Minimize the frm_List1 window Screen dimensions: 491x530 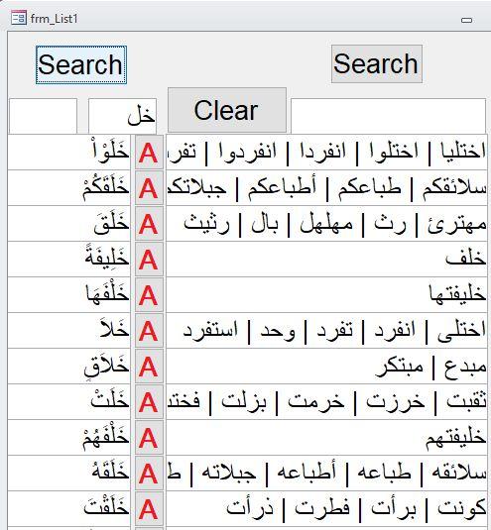click(x=466, y=20)
